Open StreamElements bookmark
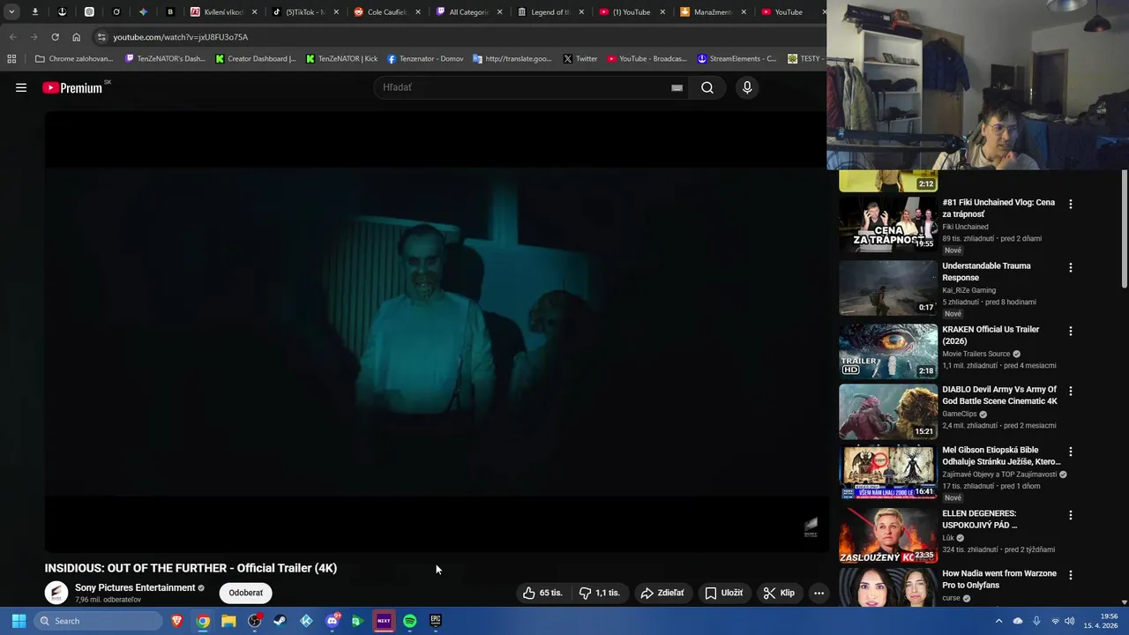1129x635 pixels. click(x=736, y=59)
